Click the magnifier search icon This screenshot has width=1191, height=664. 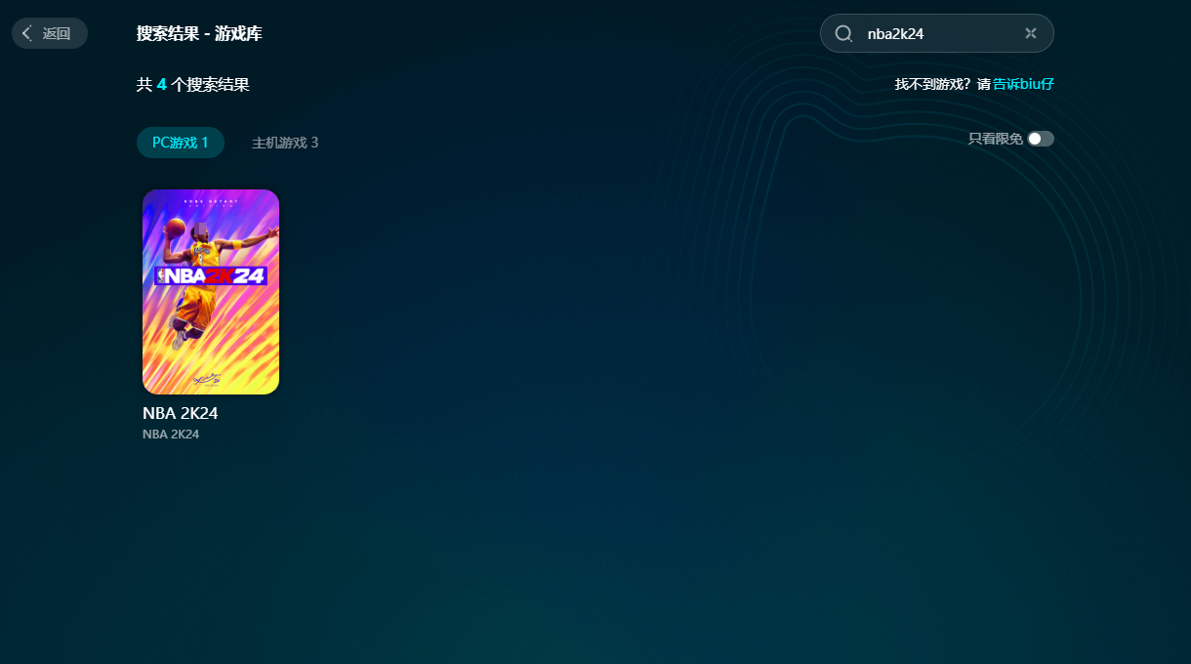pyautogui.click(x=843, y=33)
